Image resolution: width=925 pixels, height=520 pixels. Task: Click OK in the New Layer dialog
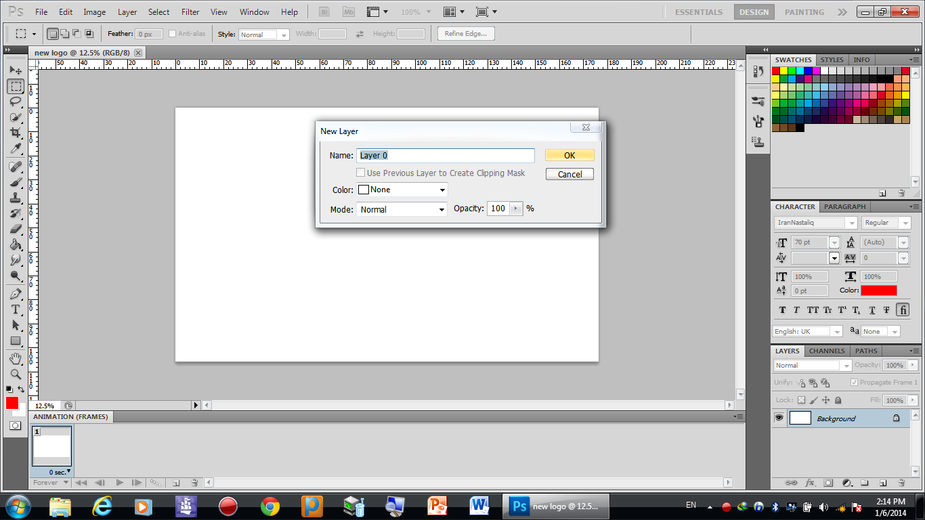pos(569,156)
